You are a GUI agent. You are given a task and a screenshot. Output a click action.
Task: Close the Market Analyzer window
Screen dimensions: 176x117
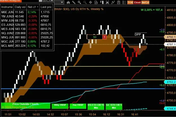coord(52,1)
